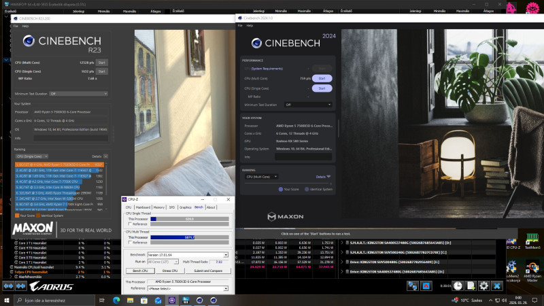Screen dimensions: 544x306
Task: Start CPU (Multi Core) test in R23
Action: [101, 63]
